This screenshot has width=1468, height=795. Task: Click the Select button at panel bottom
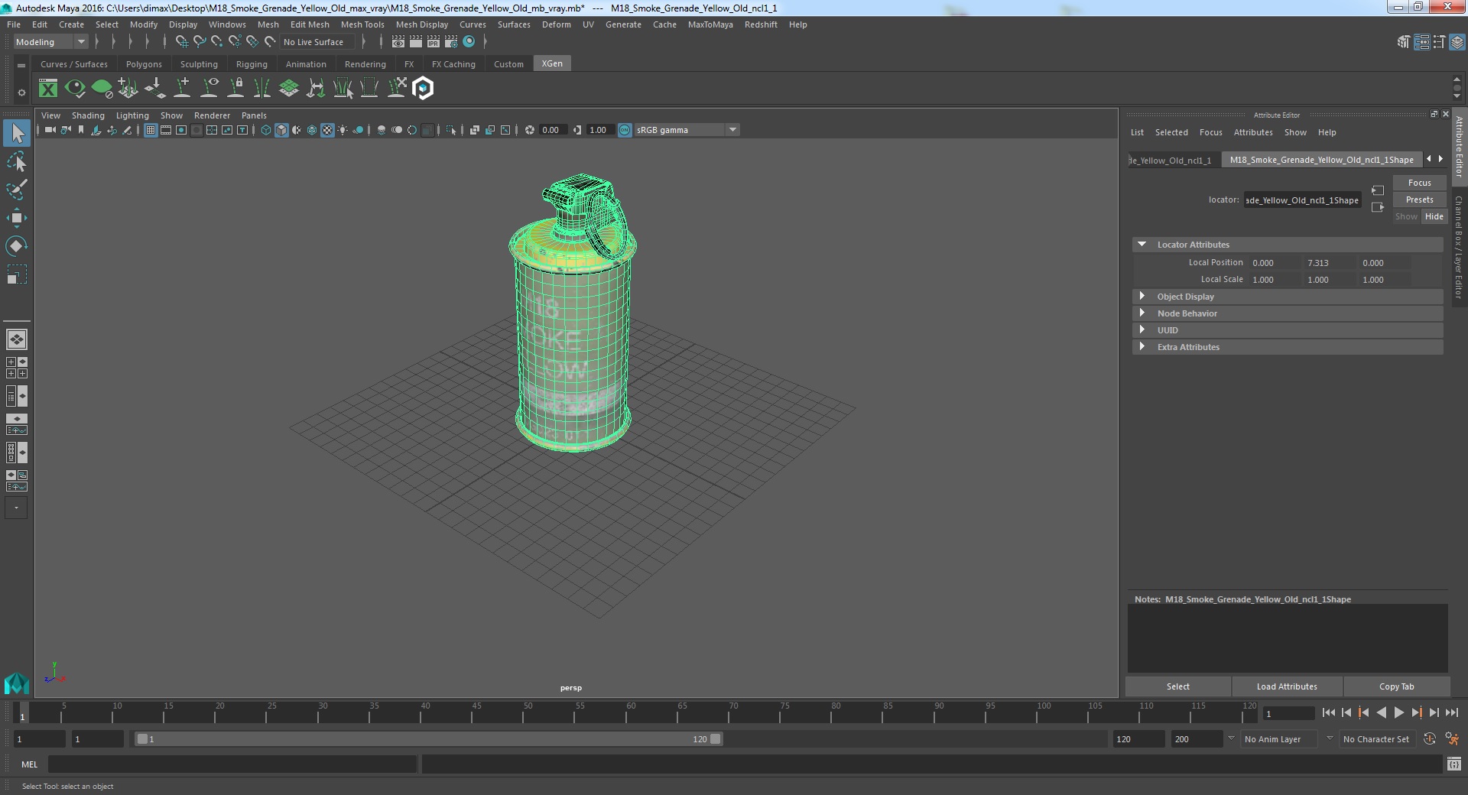pyautogui.click(x=1177, y=686)
